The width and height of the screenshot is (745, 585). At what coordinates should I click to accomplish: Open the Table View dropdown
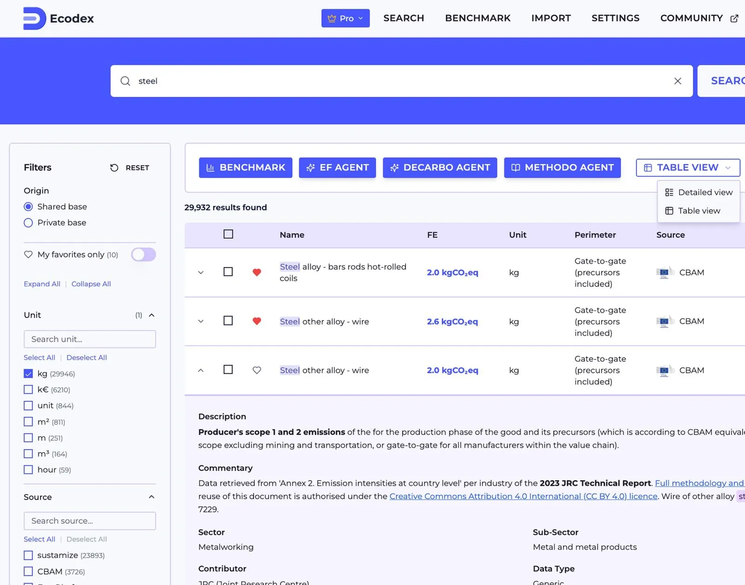(x=688, y=167)
